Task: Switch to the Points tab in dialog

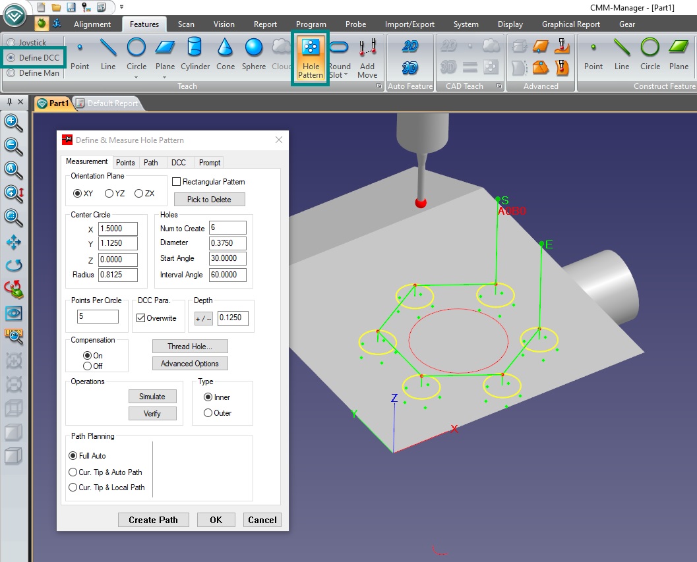Action: tap(125, 163)
